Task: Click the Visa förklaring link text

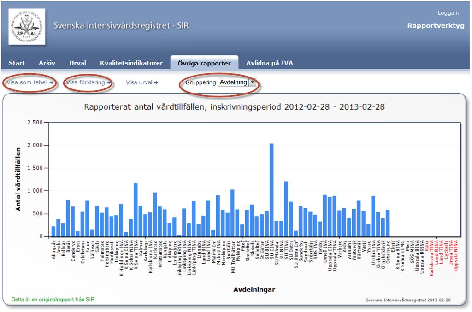Action: click(x=85, y=82)
